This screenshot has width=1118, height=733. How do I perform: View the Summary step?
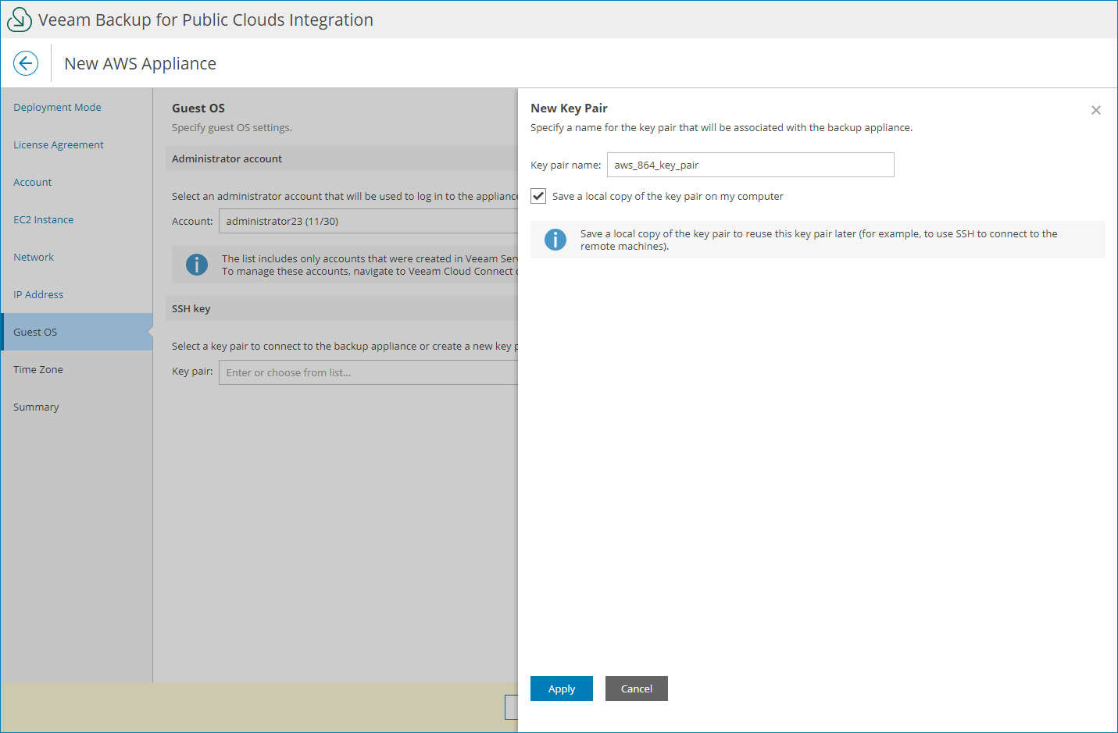[35, 407]
